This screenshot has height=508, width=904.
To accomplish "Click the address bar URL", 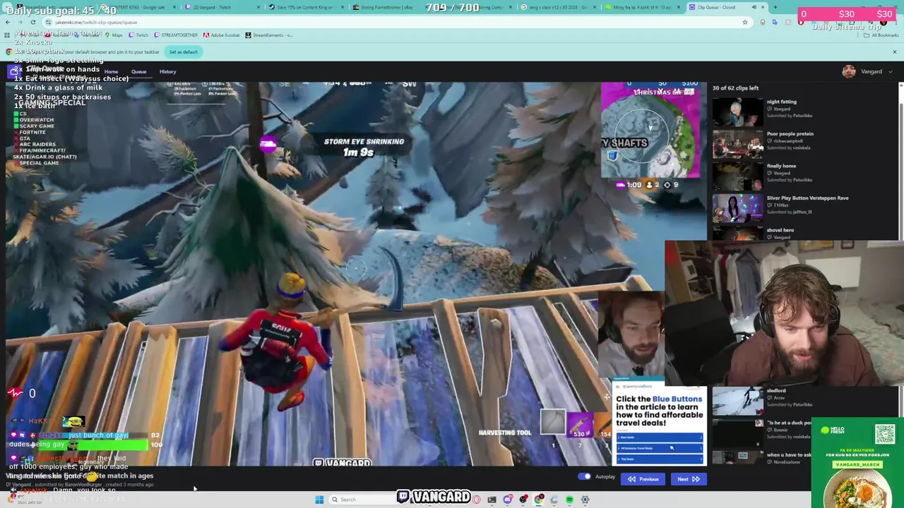I will click(x=96, y=22).
